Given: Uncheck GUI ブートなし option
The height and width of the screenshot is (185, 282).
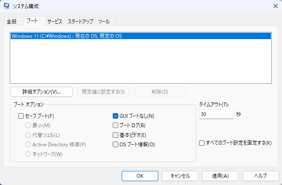Looking at the screenshot, I should click(x=115, y=116).
